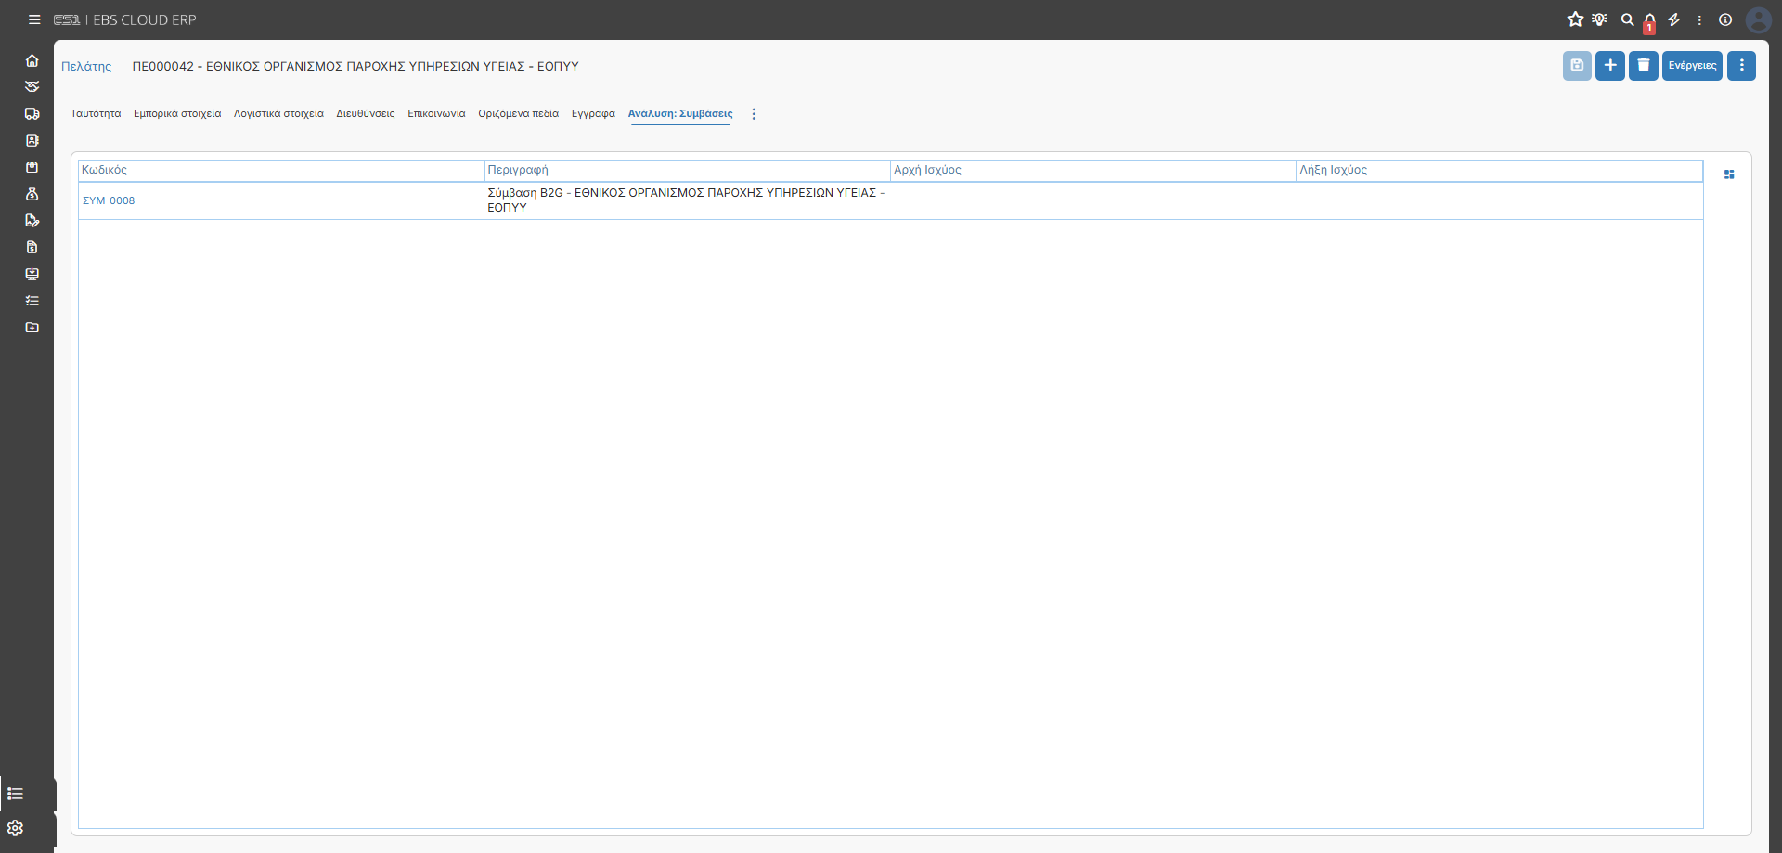The width and height of the screenshot is (1782, 853).
Task: Open grid layout options icon
Action: 1729,174
